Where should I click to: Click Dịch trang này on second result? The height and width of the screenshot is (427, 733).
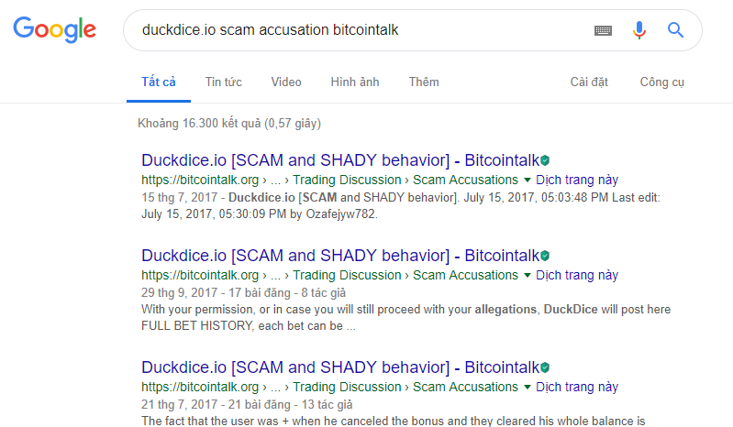[x=577, y=275]
